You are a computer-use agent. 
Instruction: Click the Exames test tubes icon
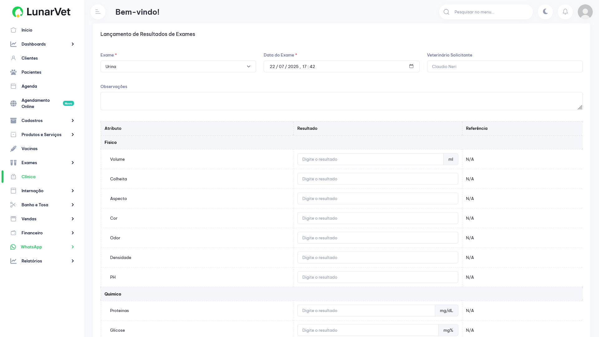coord(13,163)
